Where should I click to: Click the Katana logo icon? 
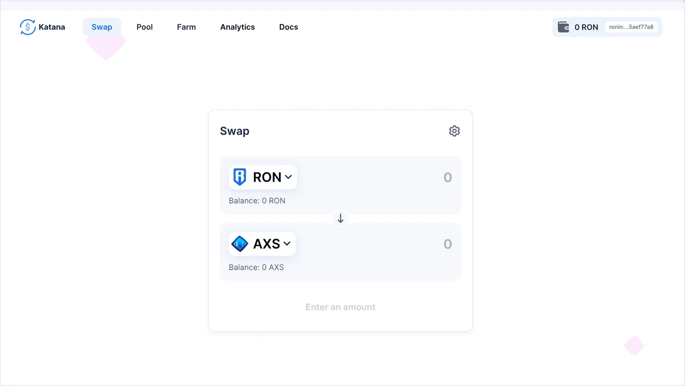click(x=27, y=27)
